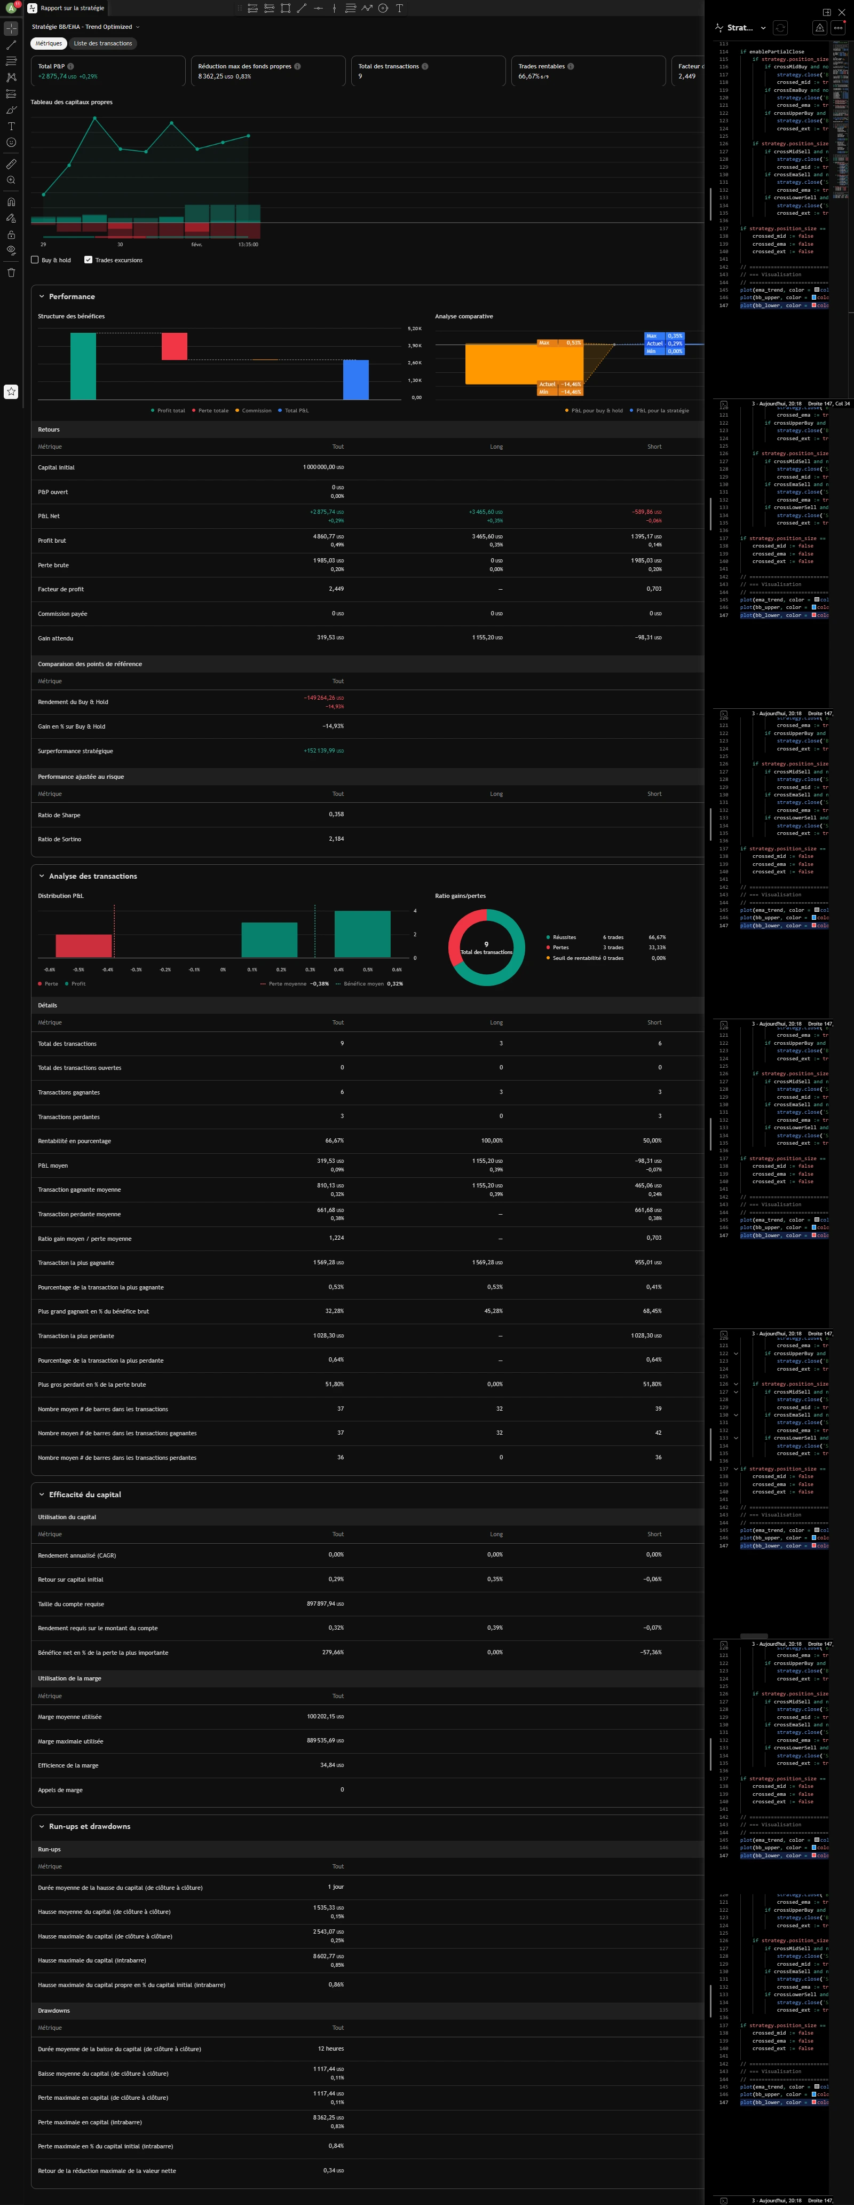Open the Emoji drawing tool
This screenshot has height=2205, width=854.
[x=11, y=141]
